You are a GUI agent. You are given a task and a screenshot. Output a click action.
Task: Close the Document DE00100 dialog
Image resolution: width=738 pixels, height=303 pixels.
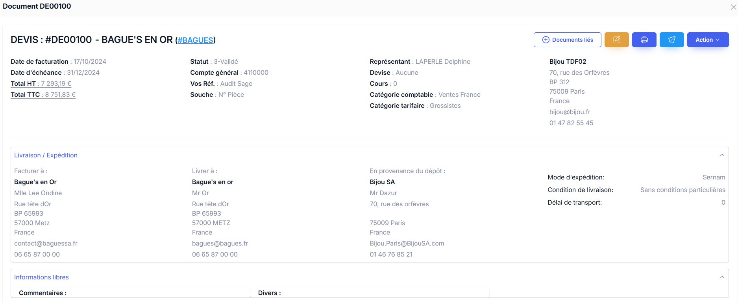(733, 7)
